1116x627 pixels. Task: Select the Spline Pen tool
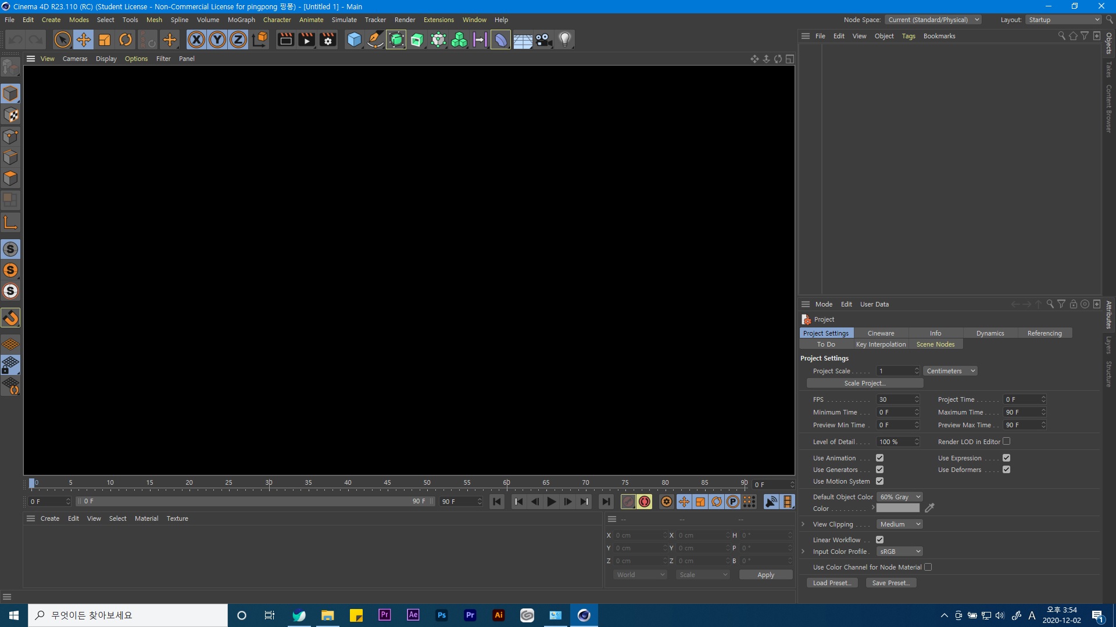click(375, 39)
